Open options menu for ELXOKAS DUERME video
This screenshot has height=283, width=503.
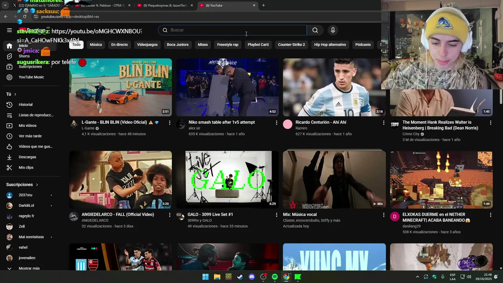coord(490,215)
